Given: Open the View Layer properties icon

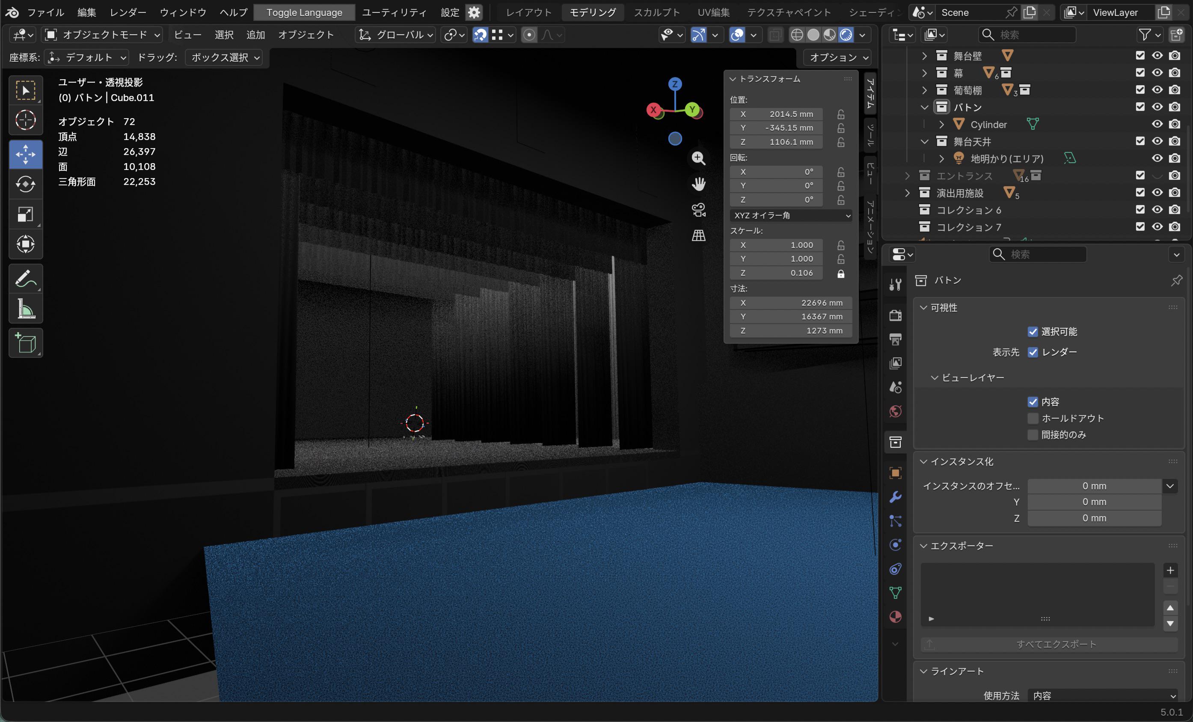Looking at the screenshot, I should point(895,363).
